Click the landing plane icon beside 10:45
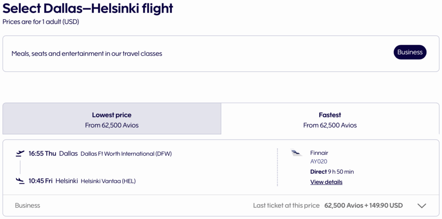Screen dimensions: 442x219 (20, 181)
